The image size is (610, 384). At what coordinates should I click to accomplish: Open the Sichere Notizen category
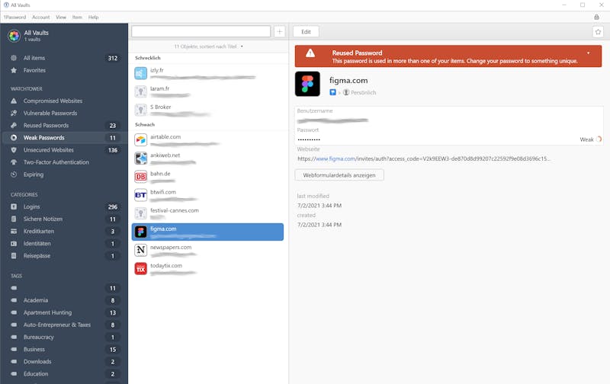pos(64,219)
